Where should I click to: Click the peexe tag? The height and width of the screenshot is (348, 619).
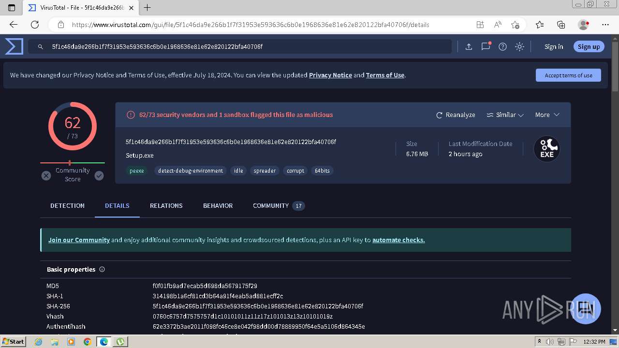pyautogui.click(x=137, y=171)
